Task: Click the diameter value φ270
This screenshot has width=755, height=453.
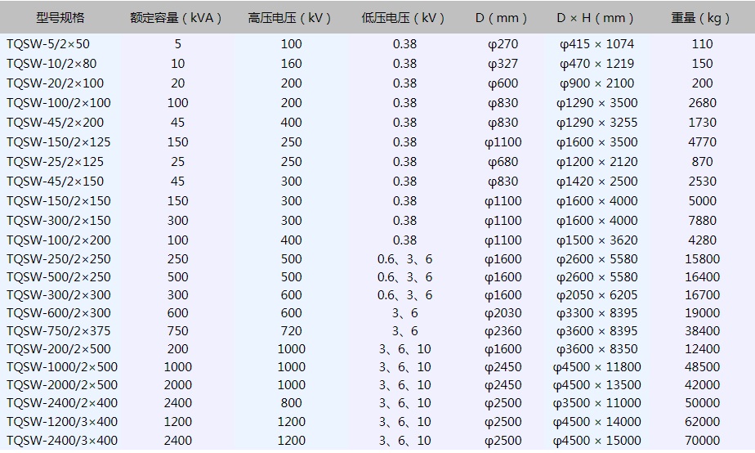Action: click(503, 44)
